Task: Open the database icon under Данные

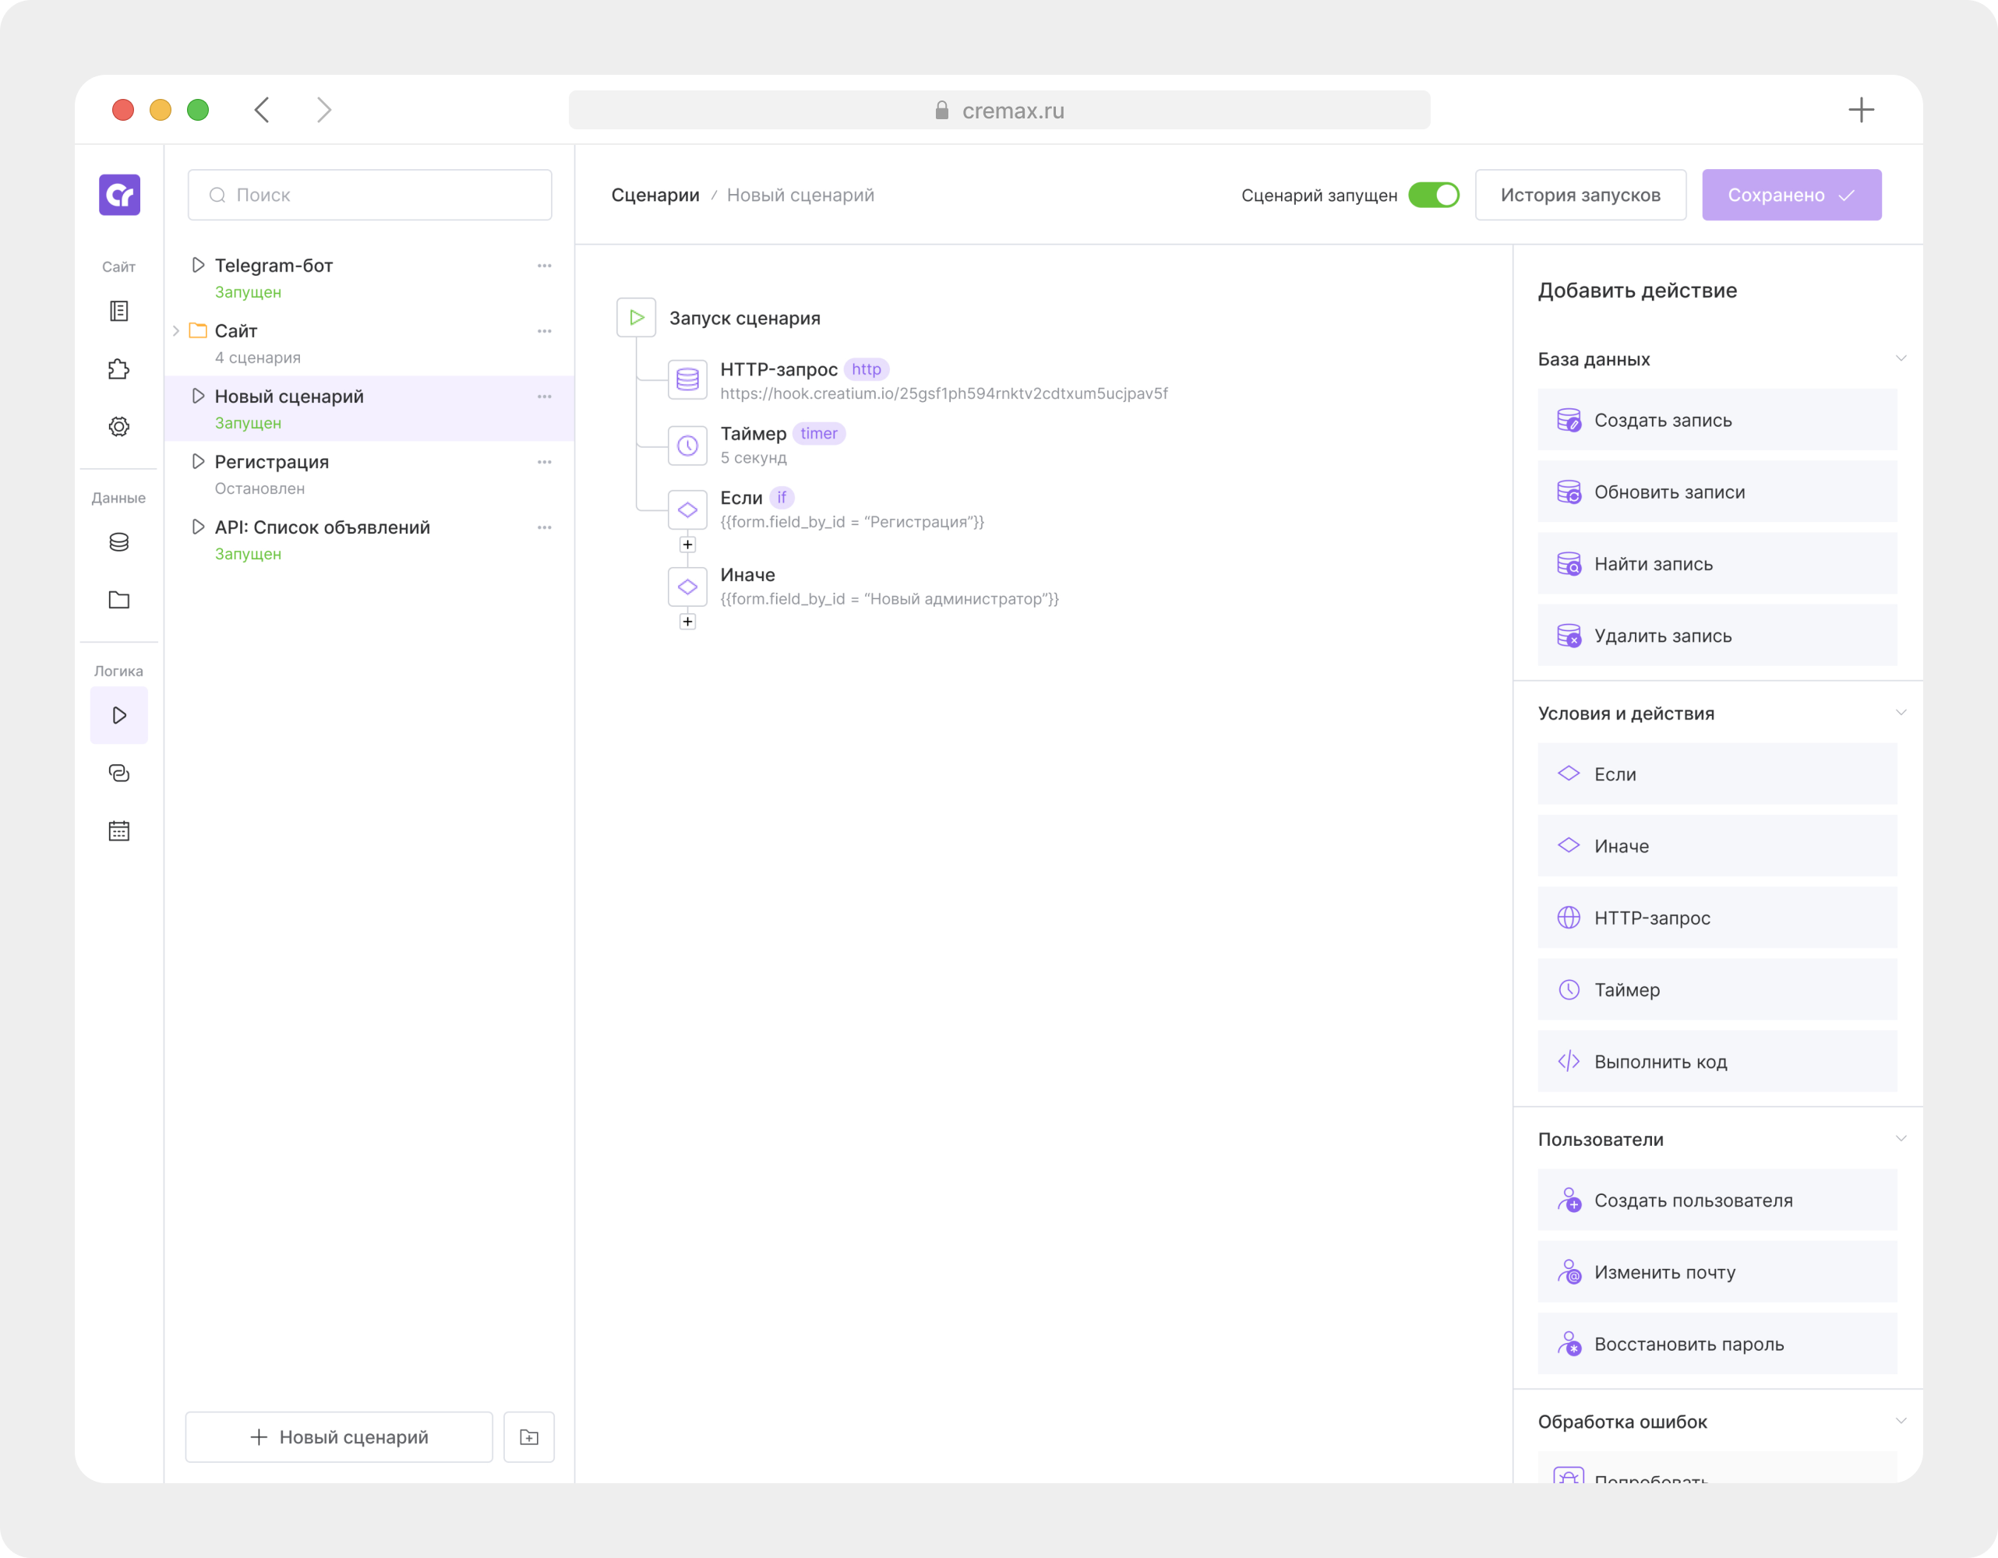Action: pyautogui.click(x=119, y=542)
